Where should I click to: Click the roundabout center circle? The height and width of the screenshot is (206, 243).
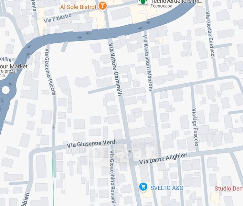(6, 90)
